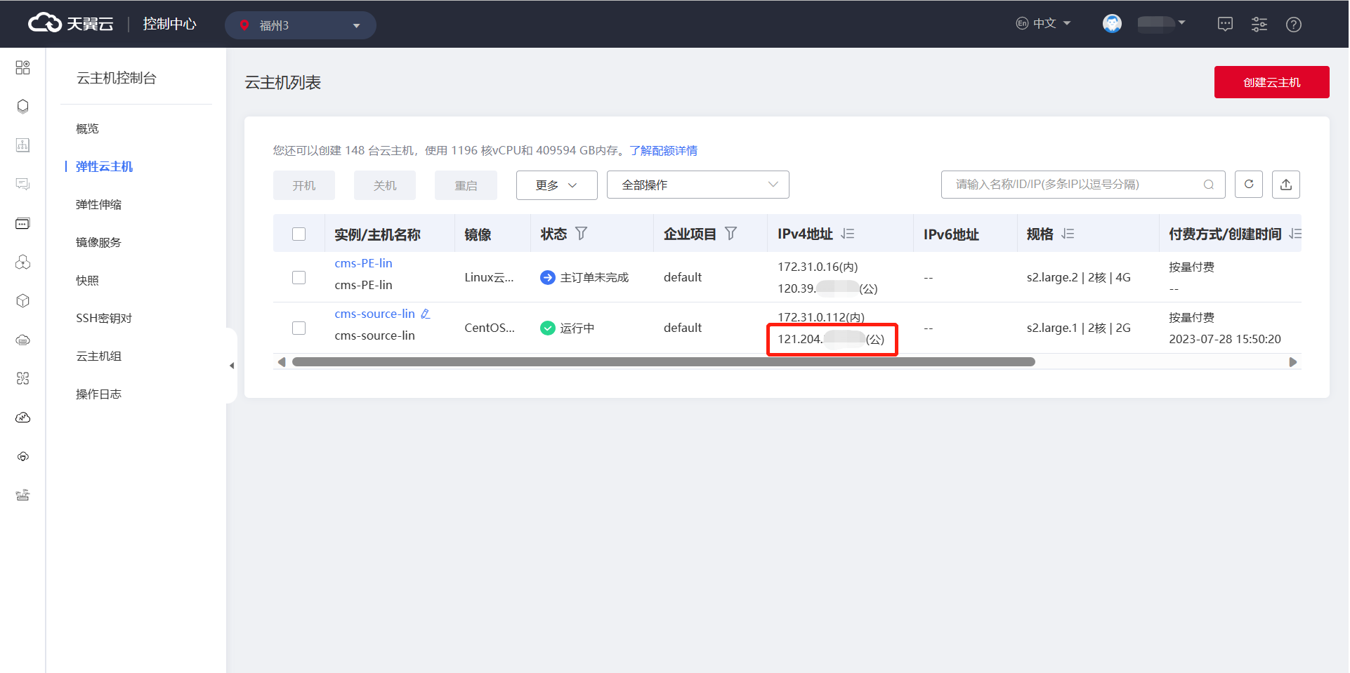This screenshot has width=1350, height=673.
Task: Click the 重启 button
Action: click(x=466, y=185)
